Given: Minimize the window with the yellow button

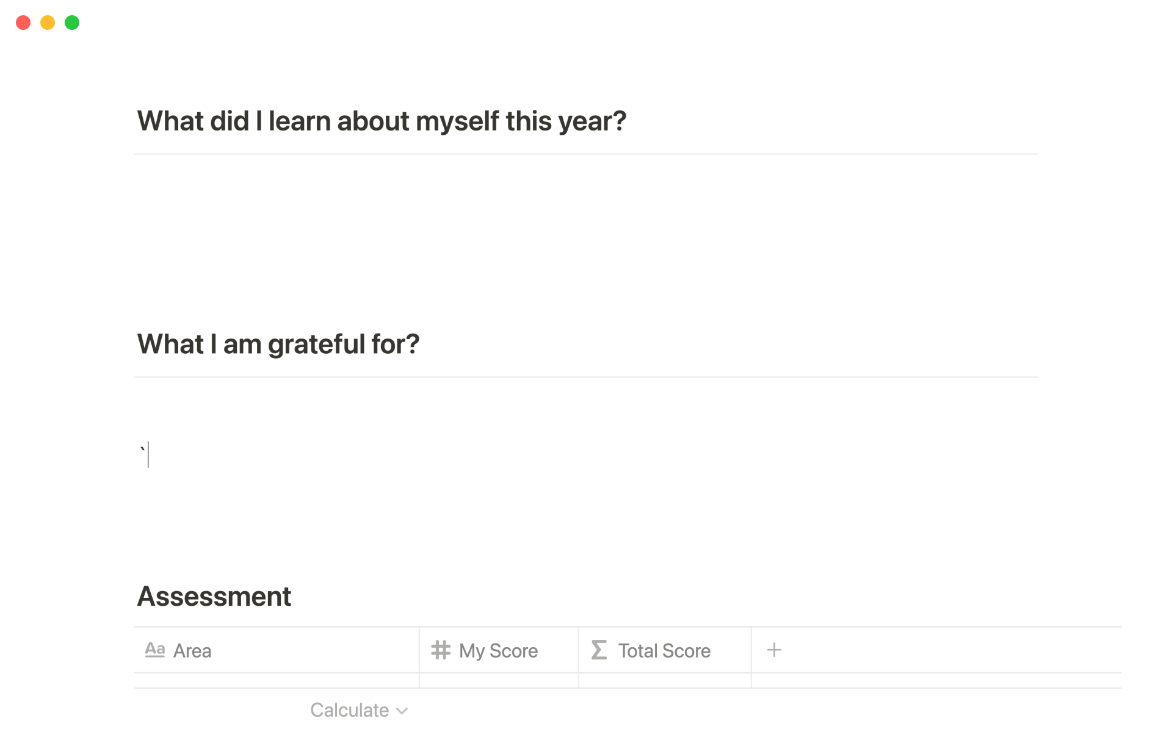Looking at the screenshot, I should pyautogui.click(x=48, y=23).
